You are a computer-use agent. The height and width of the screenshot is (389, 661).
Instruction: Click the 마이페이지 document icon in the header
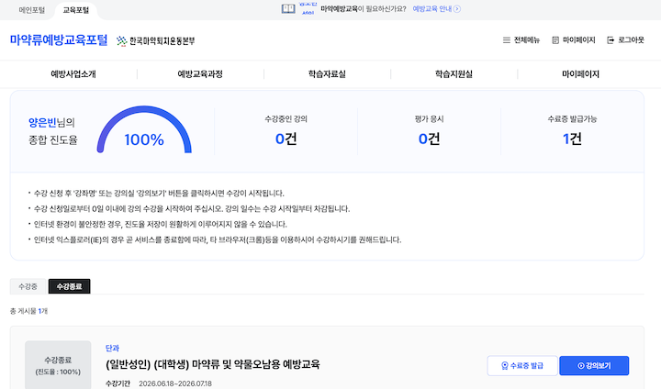coord(555,40)
